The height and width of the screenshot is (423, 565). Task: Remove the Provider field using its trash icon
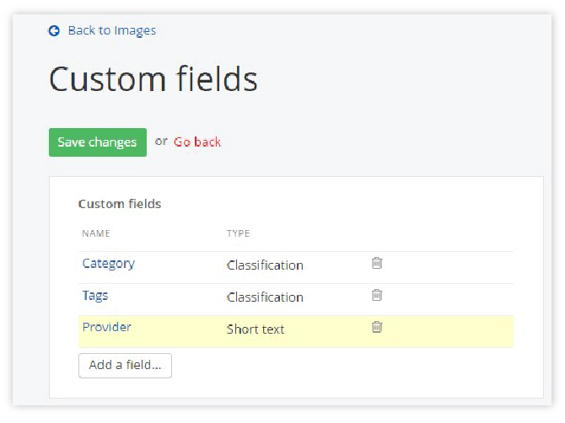tap(377, 327)
